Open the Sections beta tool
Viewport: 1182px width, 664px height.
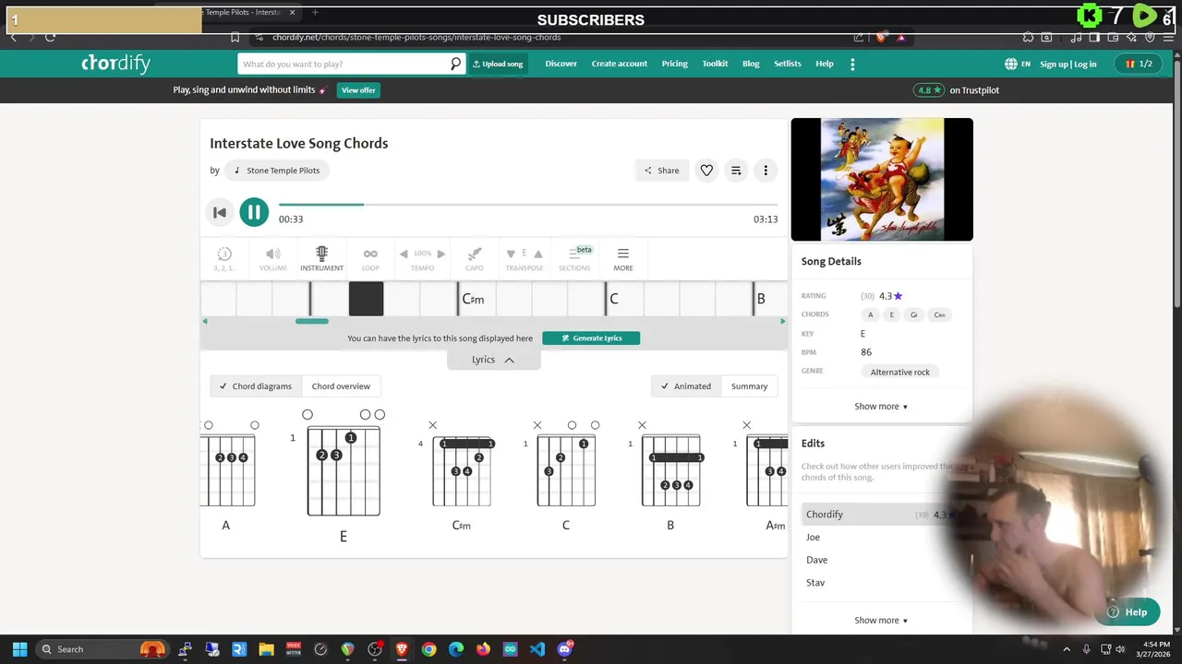(574, 259)
